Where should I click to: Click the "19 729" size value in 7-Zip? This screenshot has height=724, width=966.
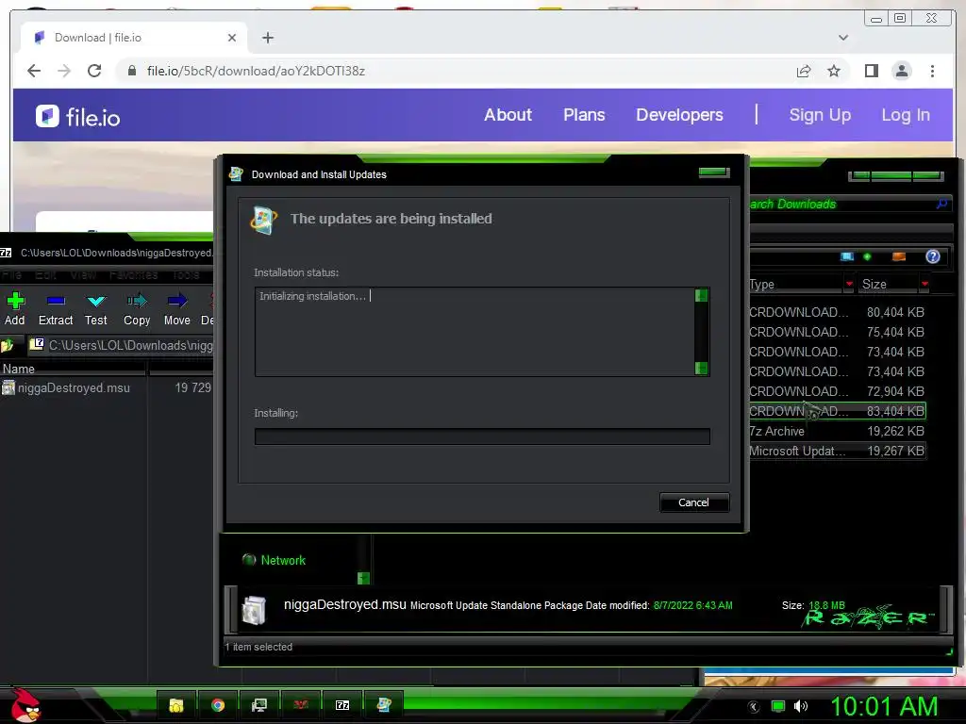[x=192, y=387]
